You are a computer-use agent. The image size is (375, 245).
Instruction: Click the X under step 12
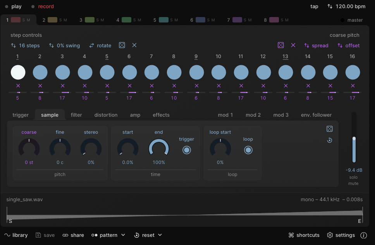click(x=263, y=86)
